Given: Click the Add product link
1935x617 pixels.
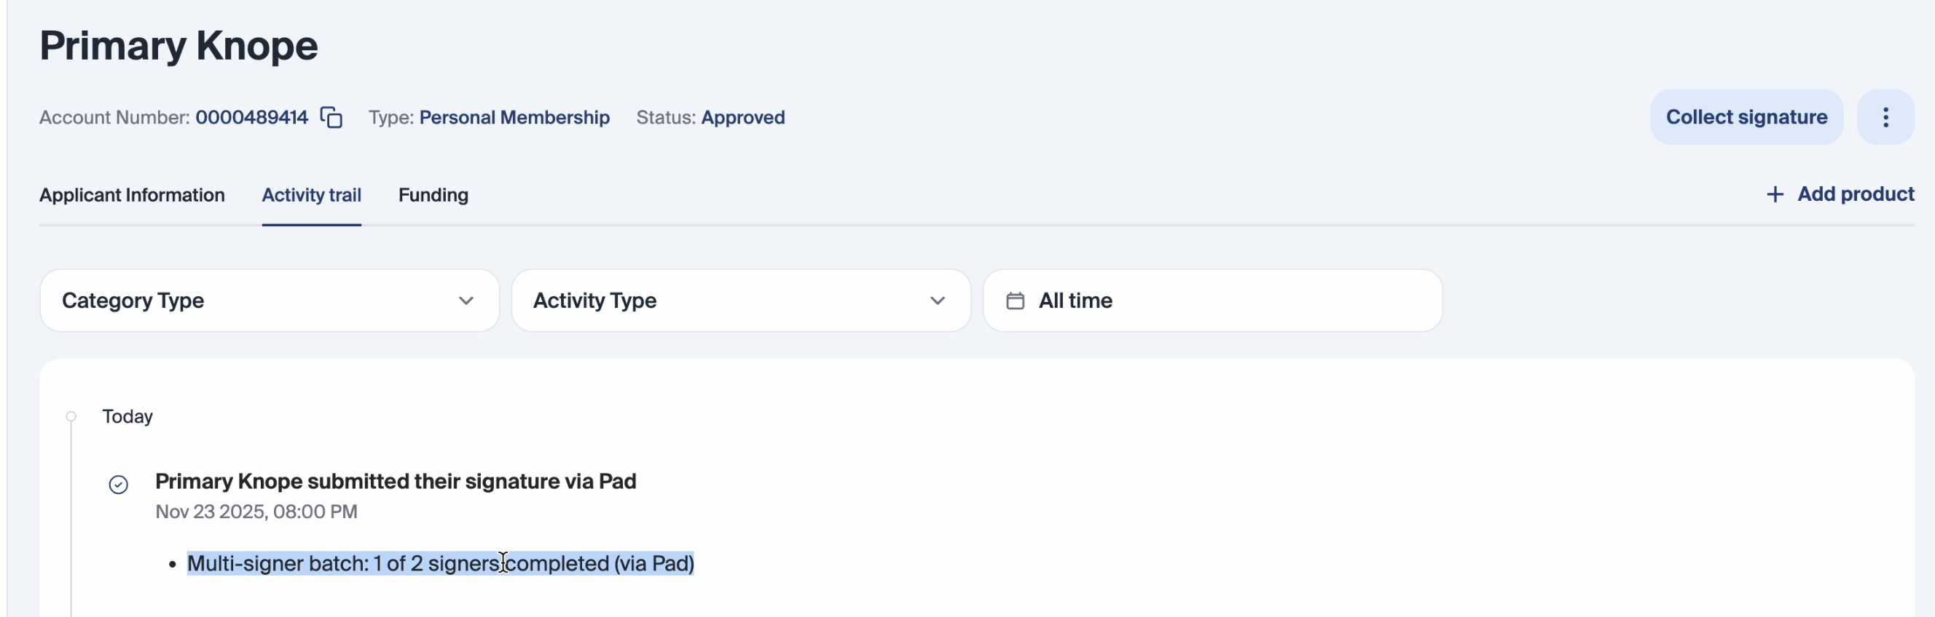Looking at the screenshot, I should (x=1855, y=194).
